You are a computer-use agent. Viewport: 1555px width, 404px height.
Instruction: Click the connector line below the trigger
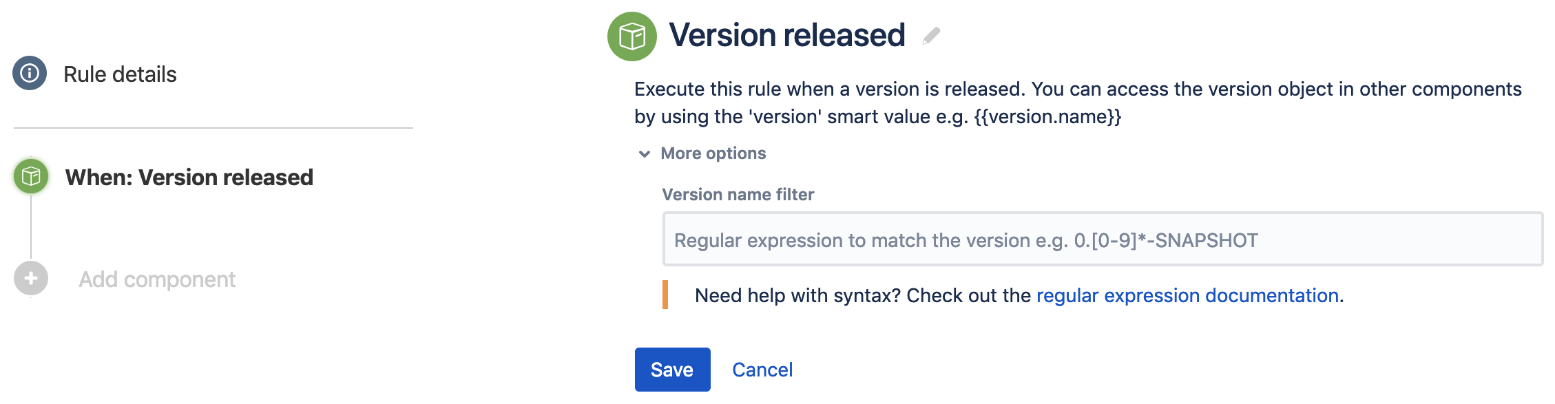(31, 227)
